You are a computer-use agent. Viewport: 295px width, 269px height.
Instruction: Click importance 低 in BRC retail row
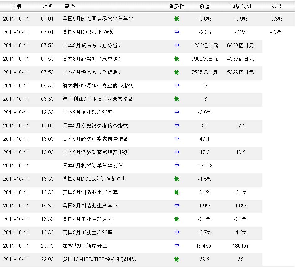177,19
